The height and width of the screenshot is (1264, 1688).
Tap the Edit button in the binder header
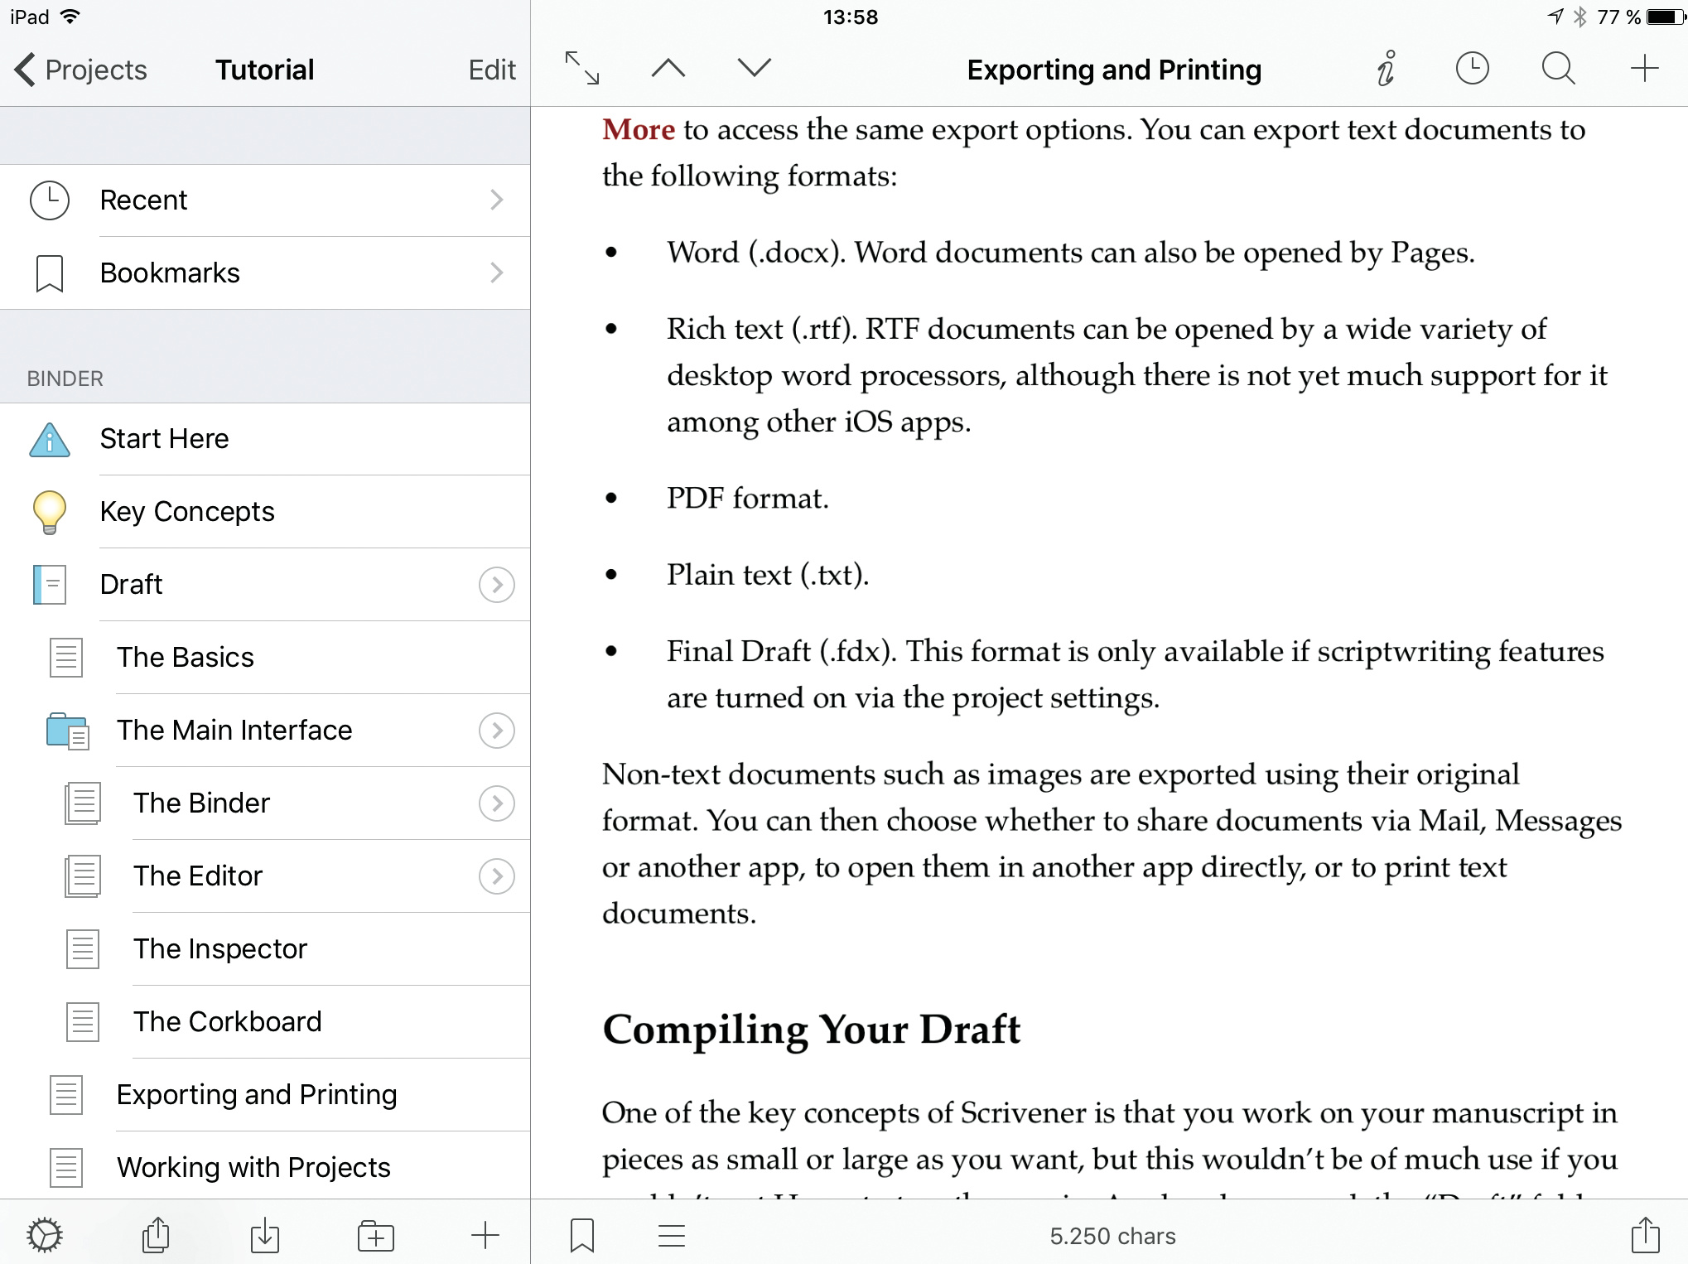point(492,70)
